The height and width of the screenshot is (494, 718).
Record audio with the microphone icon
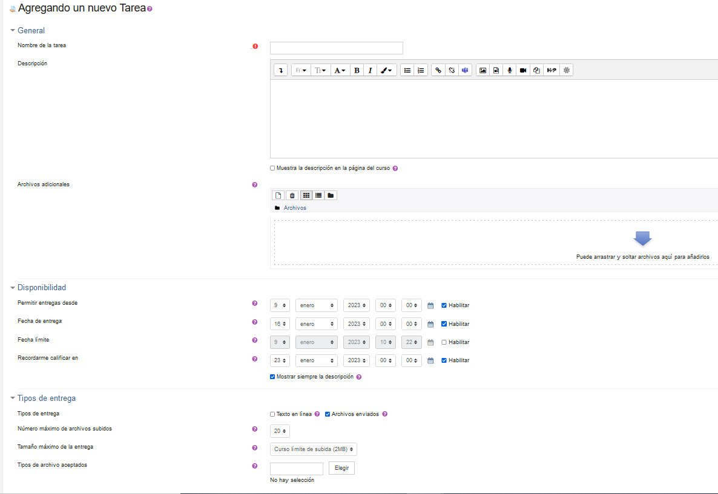pos(510,70)
